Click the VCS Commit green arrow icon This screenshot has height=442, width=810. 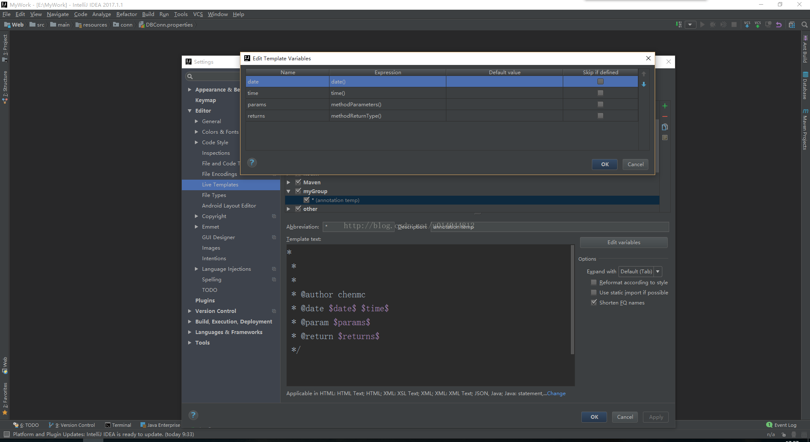(758, 24)
